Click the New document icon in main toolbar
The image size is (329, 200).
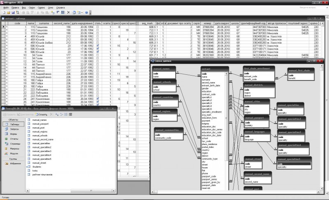4,13
